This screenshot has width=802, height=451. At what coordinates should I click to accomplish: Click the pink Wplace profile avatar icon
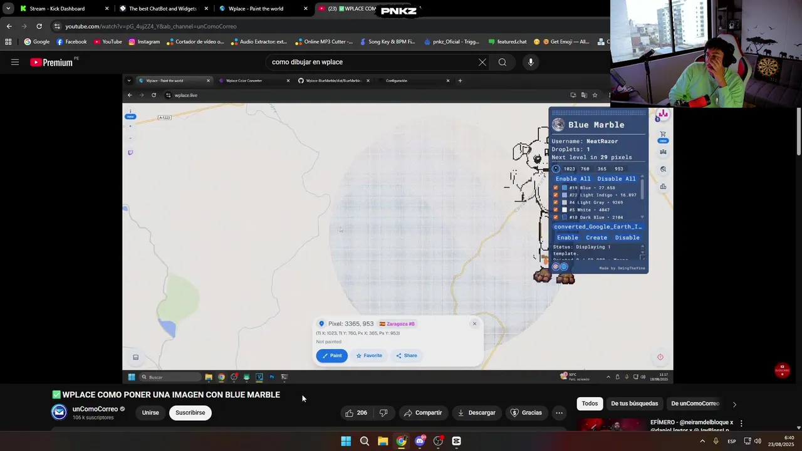pyautogui.click(x=663, y=114)
